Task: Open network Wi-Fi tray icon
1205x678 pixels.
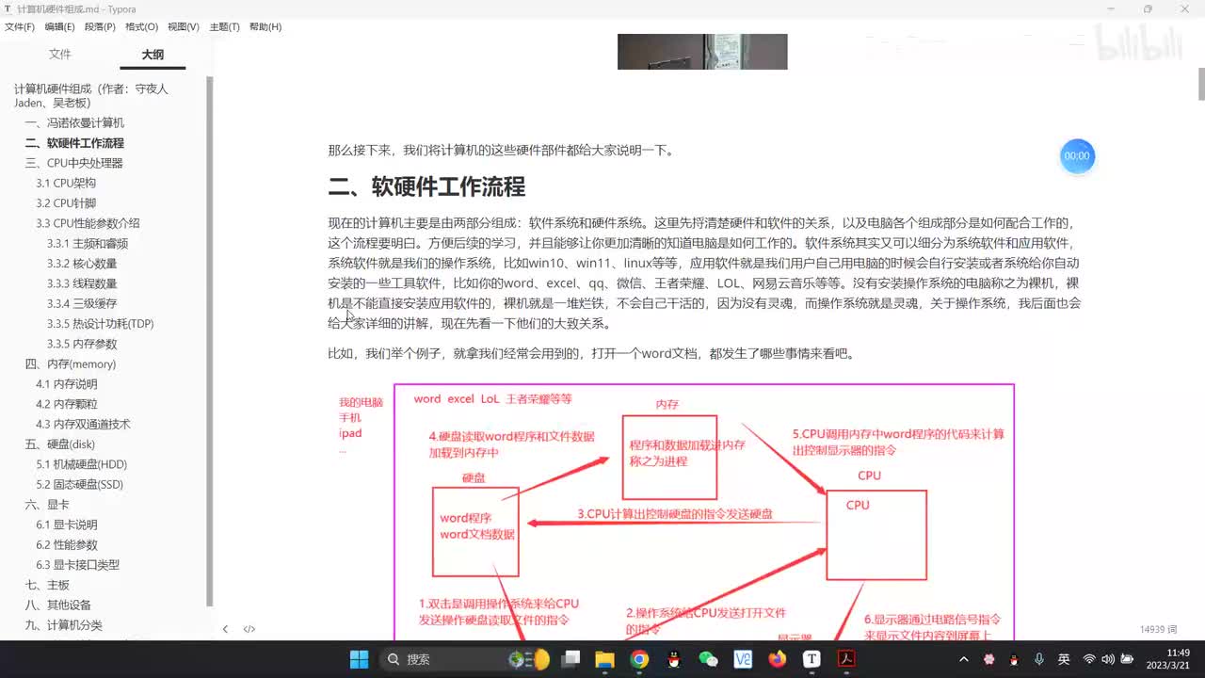Action: pyautogui.click(x=1089, y=659)
